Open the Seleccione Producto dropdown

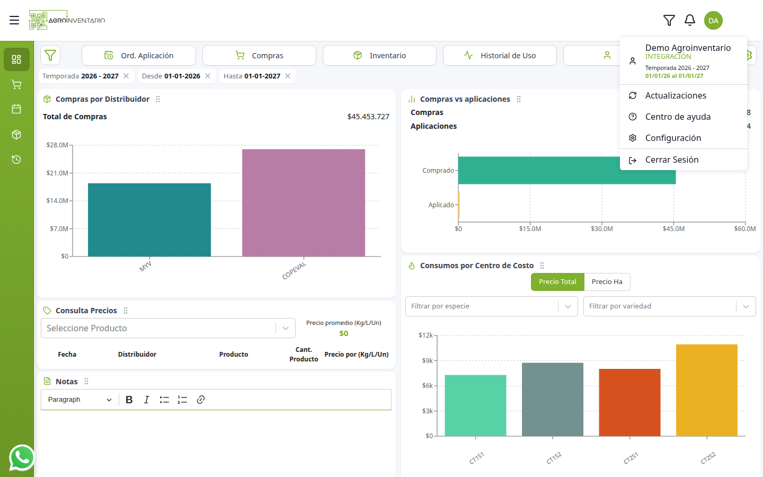click(x=168, y=328)
